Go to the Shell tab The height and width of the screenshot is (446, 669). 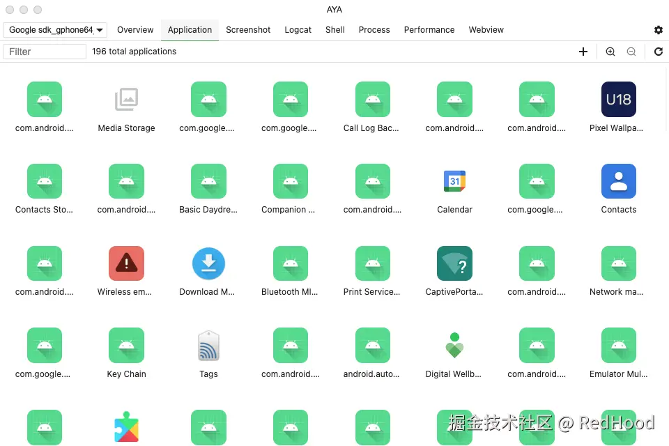coord(335,30)
